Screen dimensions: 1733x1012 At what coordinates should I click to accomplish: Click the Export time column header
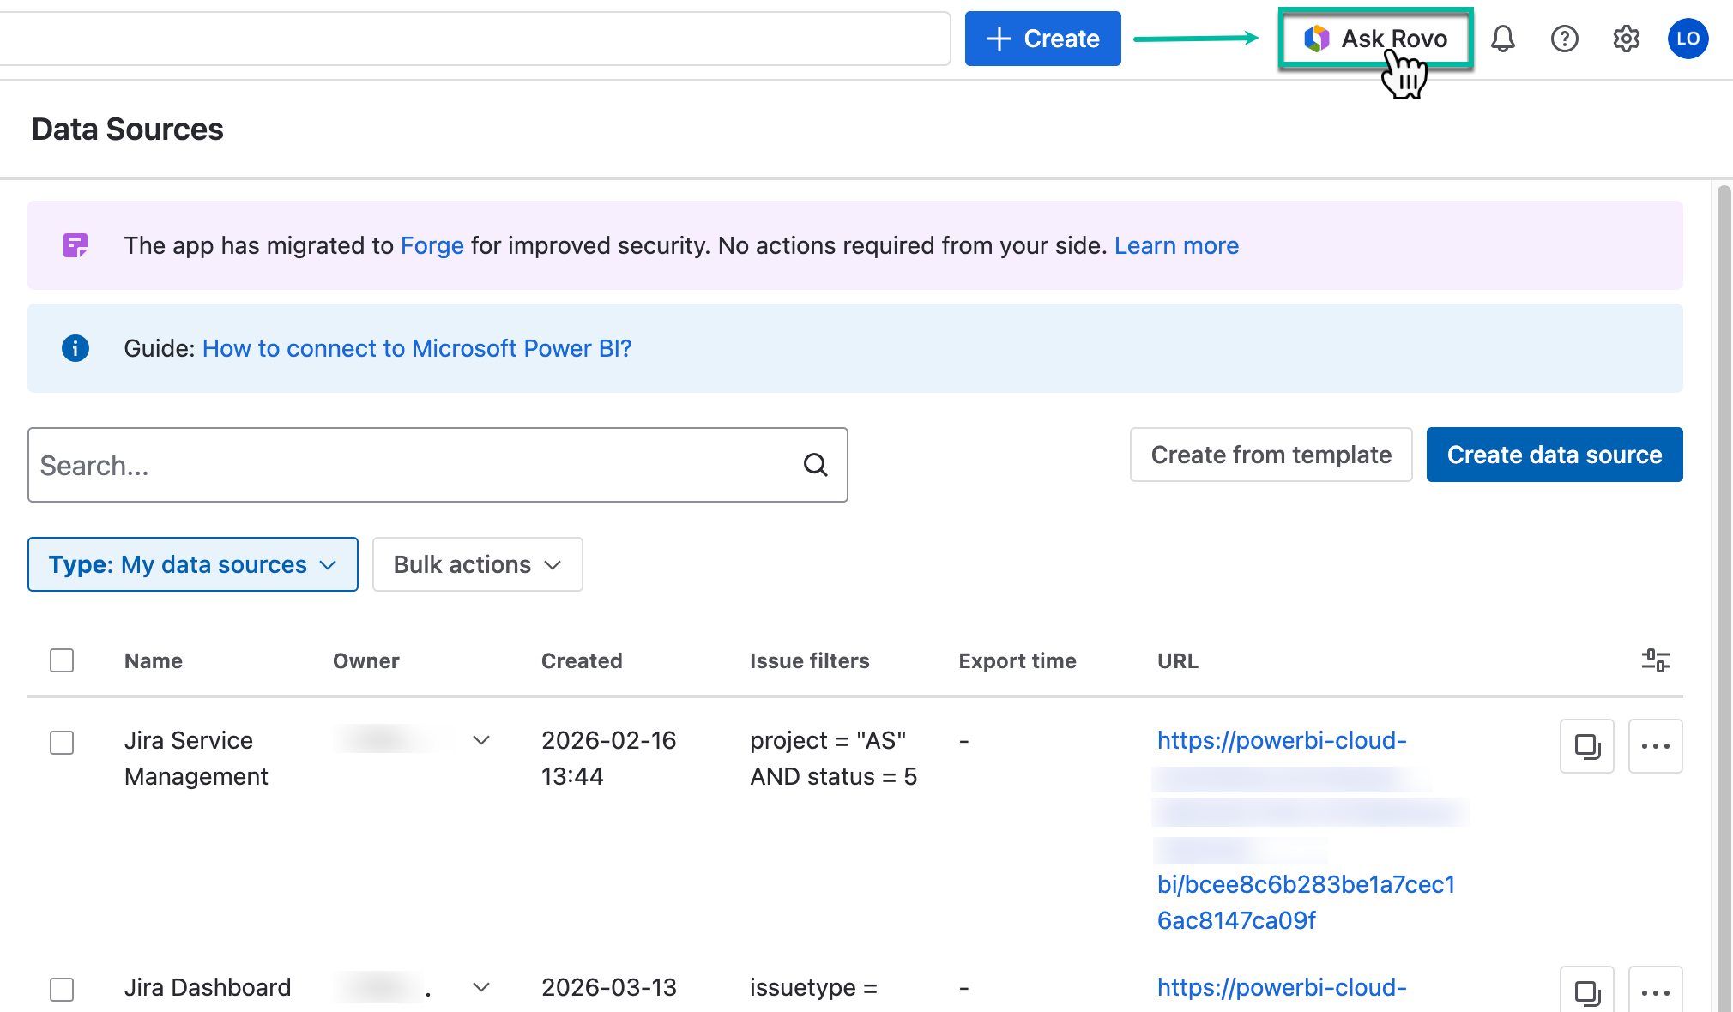click(x=1017, y=660)
